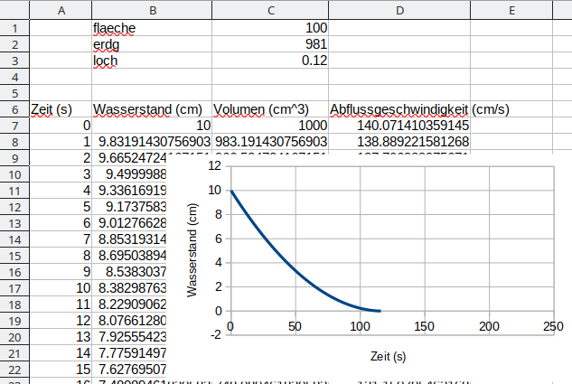The width and height of the screenshot is (572, 384).
Task: Click cell showing 983.191430756903
Action: (x=269, y=142)
